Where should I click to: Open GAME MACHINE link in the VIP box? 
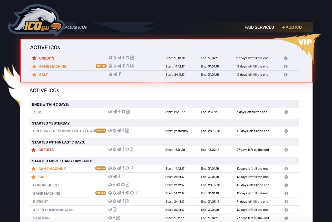(53, 66)
